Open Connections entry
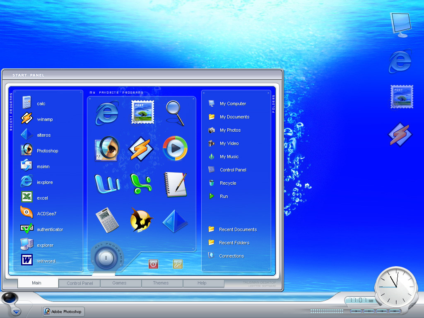 click(x=226, y=255)
